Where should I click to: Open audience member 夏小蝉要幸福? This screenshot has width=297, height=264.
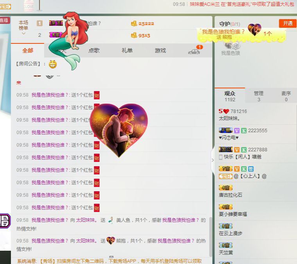(233, 214)
